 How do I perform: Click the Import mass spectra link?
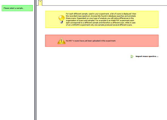pos(147,56)
